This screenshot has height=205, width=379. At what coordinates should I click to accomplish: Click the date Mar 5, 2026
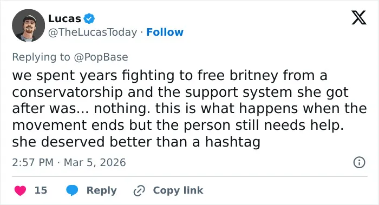95,162
